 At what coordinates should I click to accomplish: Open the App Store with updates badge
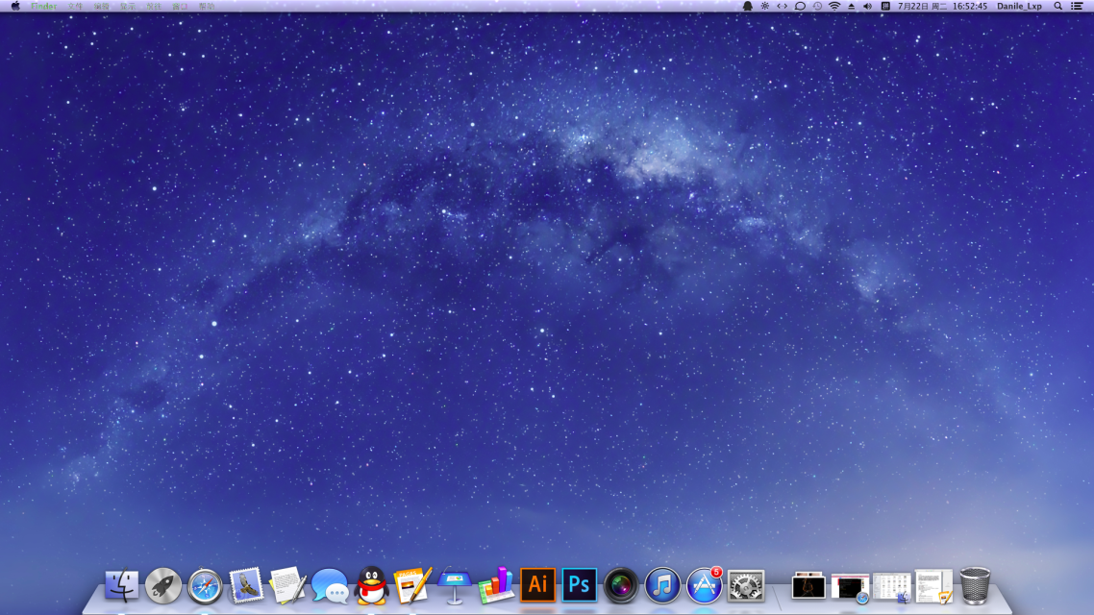[704, 585]
